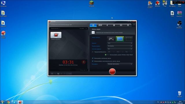This screenshot has height=104, width=185.
Task: Open the Open Broadcaster desktop shortcut
Action: (x=180, y=25)
